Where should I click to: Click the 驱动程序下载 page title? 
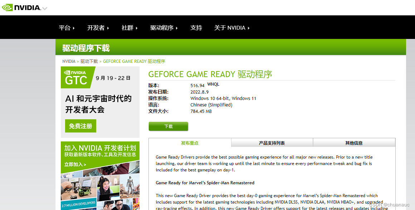[86, 48]
